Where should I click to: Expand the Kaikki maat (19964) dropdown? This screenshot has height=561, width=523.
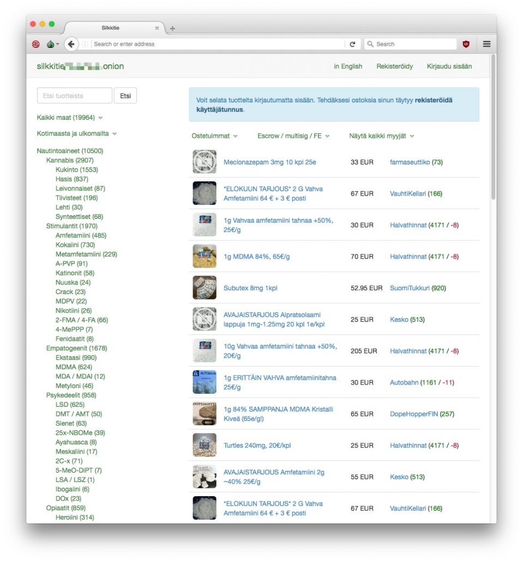[69, 117]
